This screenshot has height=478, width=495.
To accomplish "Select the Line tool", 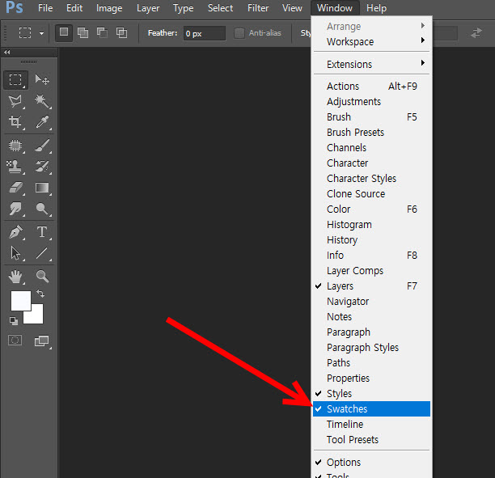I will pyautogui.click(x=42, y=253).
